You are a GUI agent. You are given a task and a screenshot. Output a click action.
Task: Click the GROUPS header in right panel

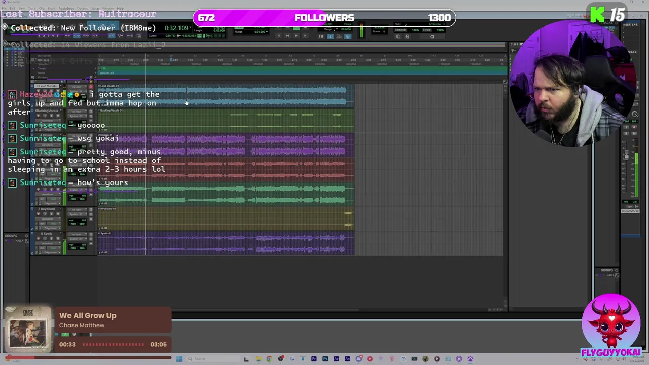click(607, 270)
